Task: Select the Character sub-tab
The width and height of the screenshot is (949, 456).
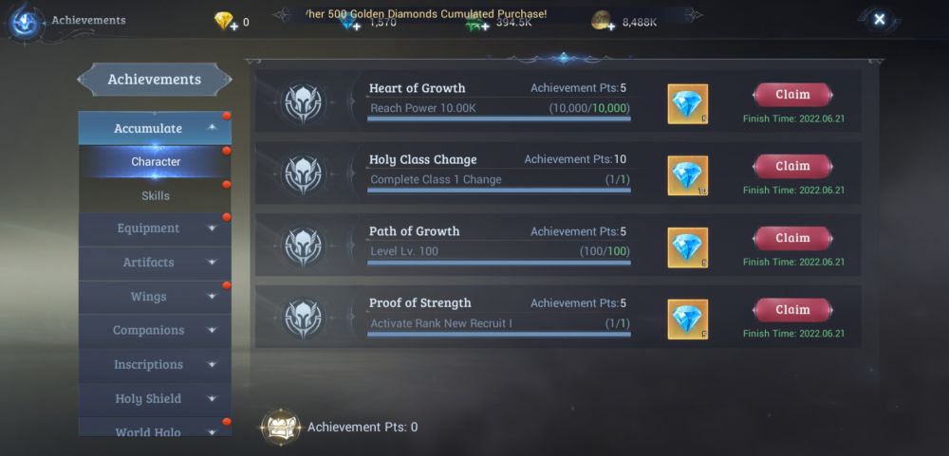Action: [x=155, y=162]
